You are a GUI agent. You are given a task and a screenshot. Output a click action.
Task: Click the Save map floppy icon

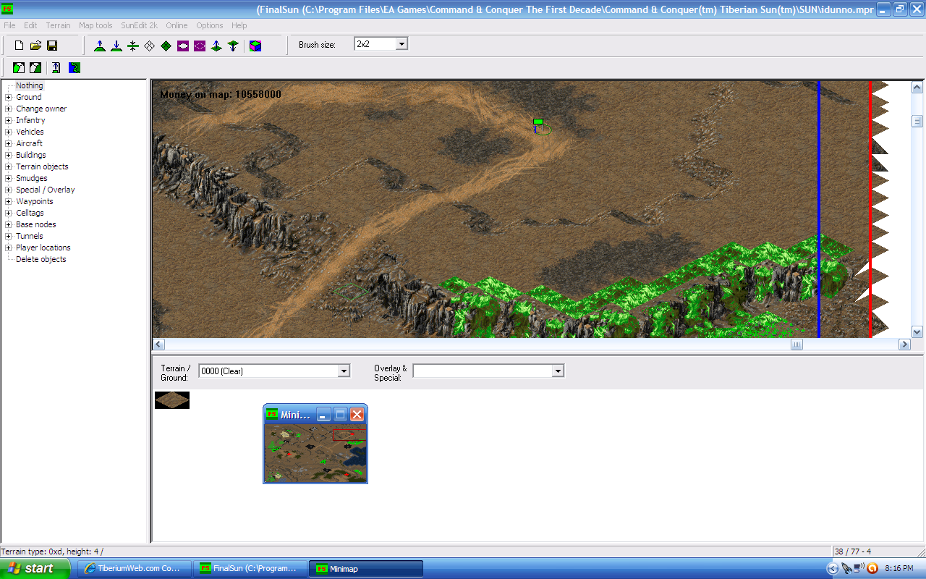coord(52,46)
